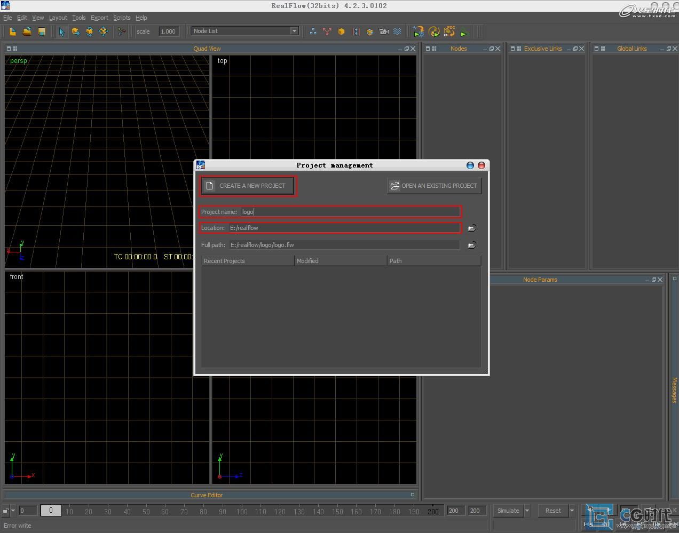The width and height of the screenshot is (679, 533).
Task: Select the rotate node tool
Action: point(90,31)
